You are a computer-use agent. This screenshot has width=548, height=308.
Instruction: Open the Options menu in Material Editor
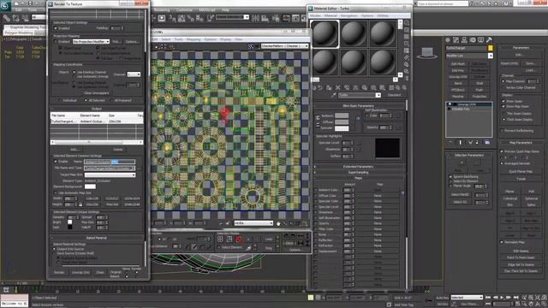(367, 15)
